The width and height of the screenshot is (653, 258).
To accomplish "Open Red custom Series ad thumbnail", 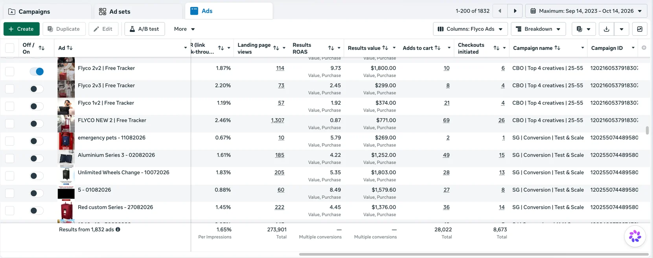I will pos(66,211).
